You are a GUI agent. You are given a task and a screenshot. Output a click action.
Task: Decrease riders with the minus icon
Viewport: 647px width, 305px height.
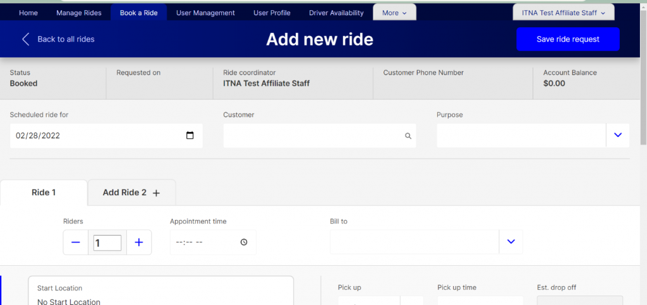coord(76,242)
